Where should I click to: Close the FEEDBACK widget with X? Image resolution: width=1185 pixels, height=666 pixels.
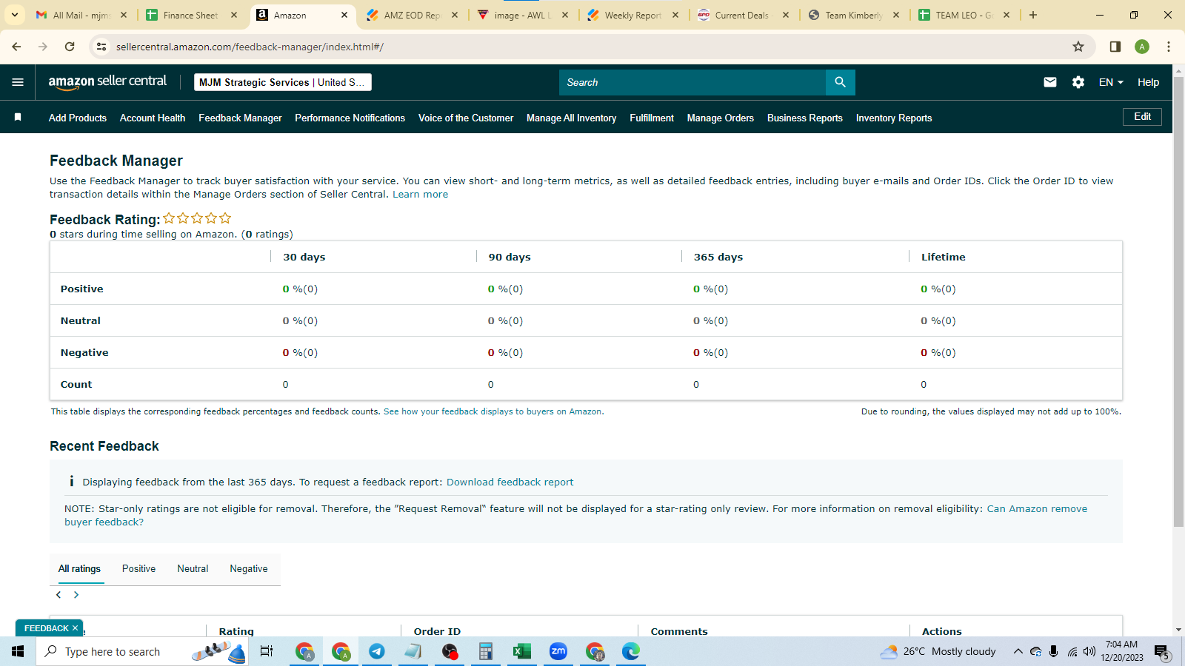[x=75, y=628]
